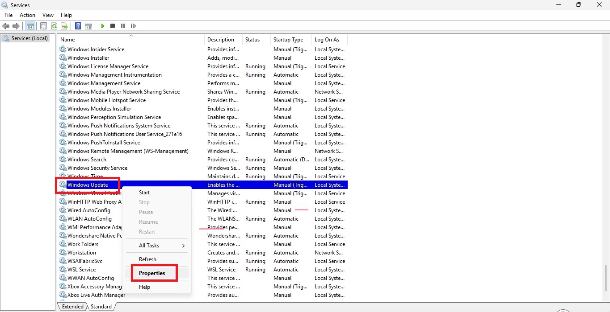Viewport: 610px width, 312px height.
Task: Toggle Show/Hide Action Pane toolbar icon
Action: coord(88,26)
